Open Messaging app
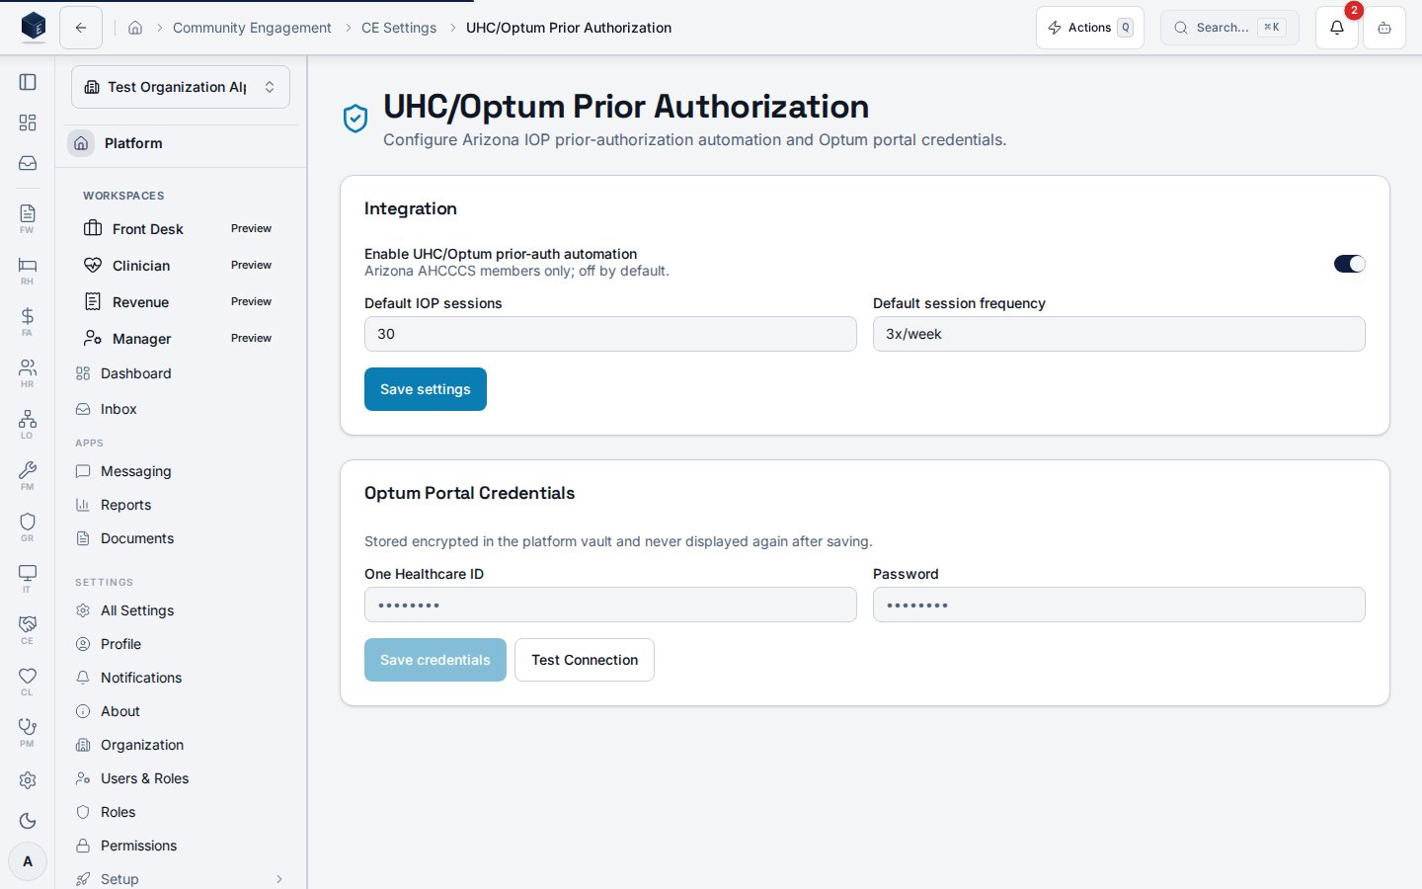Viewport: 1422px width, 889px height. [181, 471]
